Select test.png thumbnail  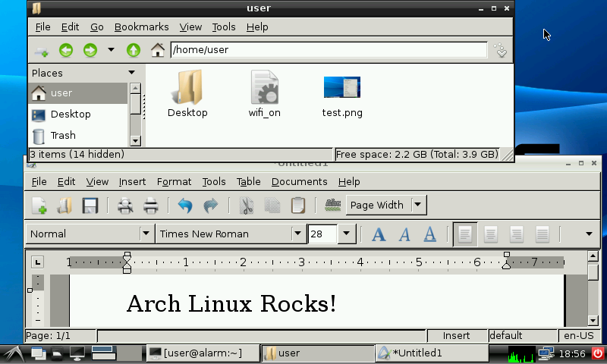[342, 87]
